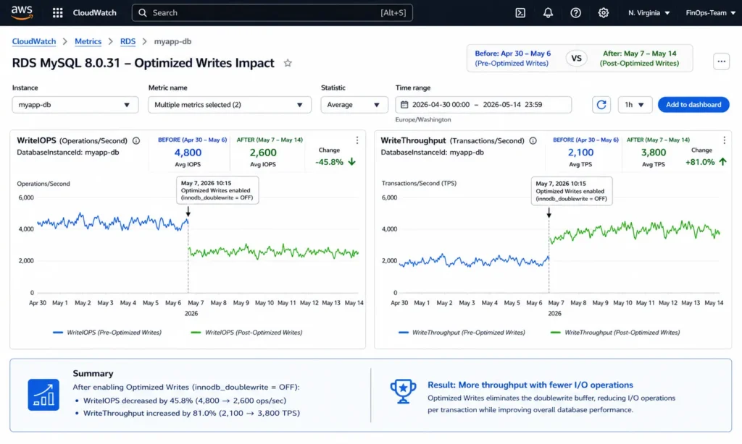742x444 pixels.
Task: Click the VS comparison badge
Action: [576, 58]
